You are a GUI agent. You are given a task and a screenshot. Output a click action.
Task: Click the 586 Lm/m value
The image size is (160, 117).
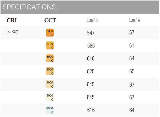coord(91,46)
